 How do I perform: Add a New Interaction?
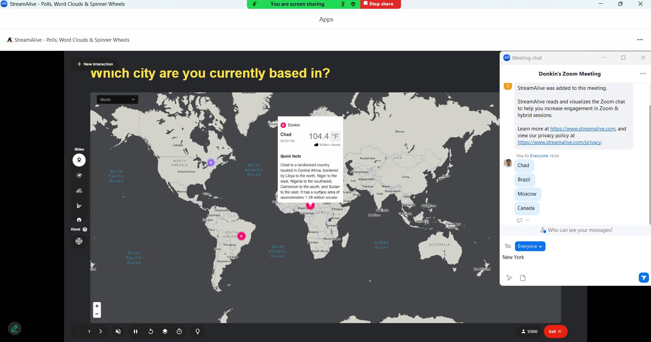click(95, 64)
